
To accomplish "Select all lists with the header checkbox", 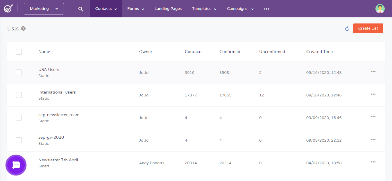I will point(19,52).
